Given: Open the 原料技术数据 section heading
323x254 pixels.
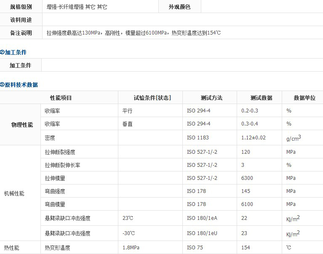Looking at the screenshot, I should (21, 85).
